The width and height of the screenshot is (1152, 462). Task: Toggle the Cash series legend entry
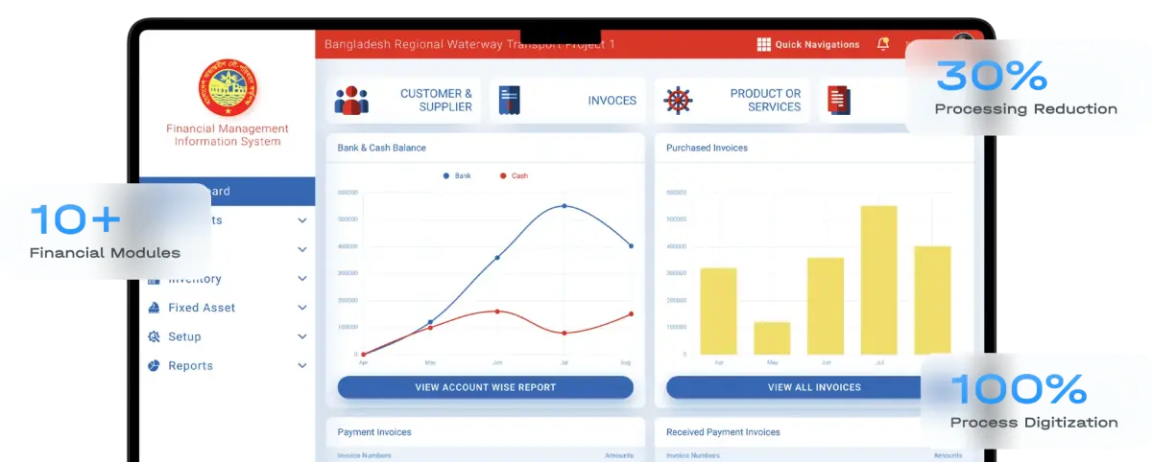tap(514, 176)
